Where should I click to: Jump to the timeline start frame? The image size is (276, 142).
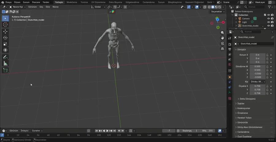point(97,131)
